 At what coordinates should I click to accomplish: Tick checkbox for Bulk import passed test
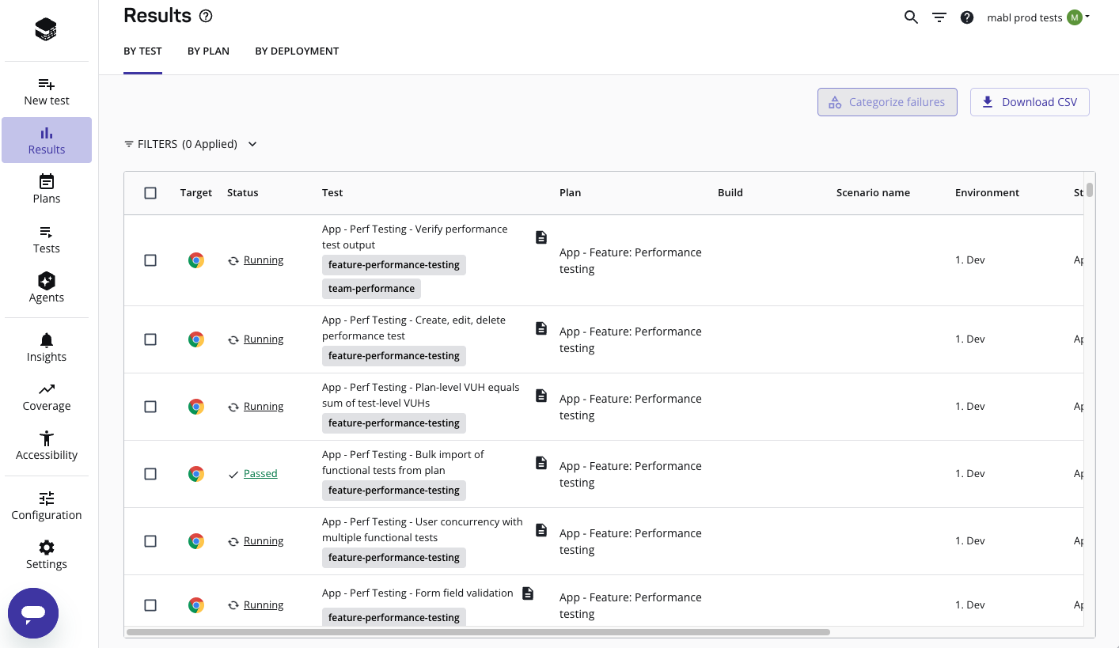click(150, 474)
